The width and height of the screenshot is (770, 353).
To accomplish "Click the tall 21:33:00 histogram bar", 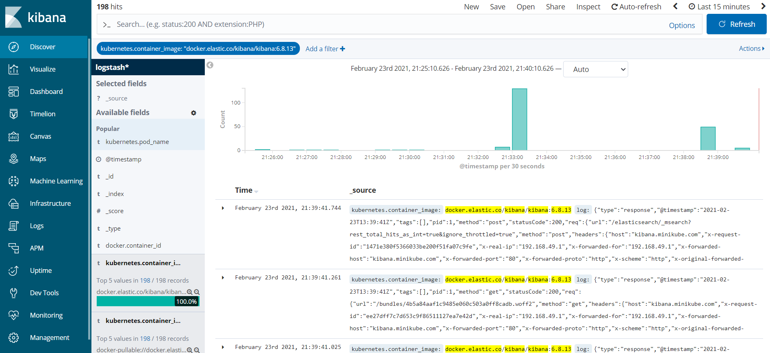I will click(x=519, y=120).
